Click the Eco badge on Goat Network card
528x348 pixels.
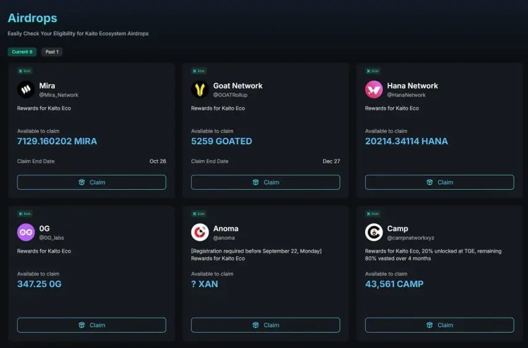[x=199, y=71]
